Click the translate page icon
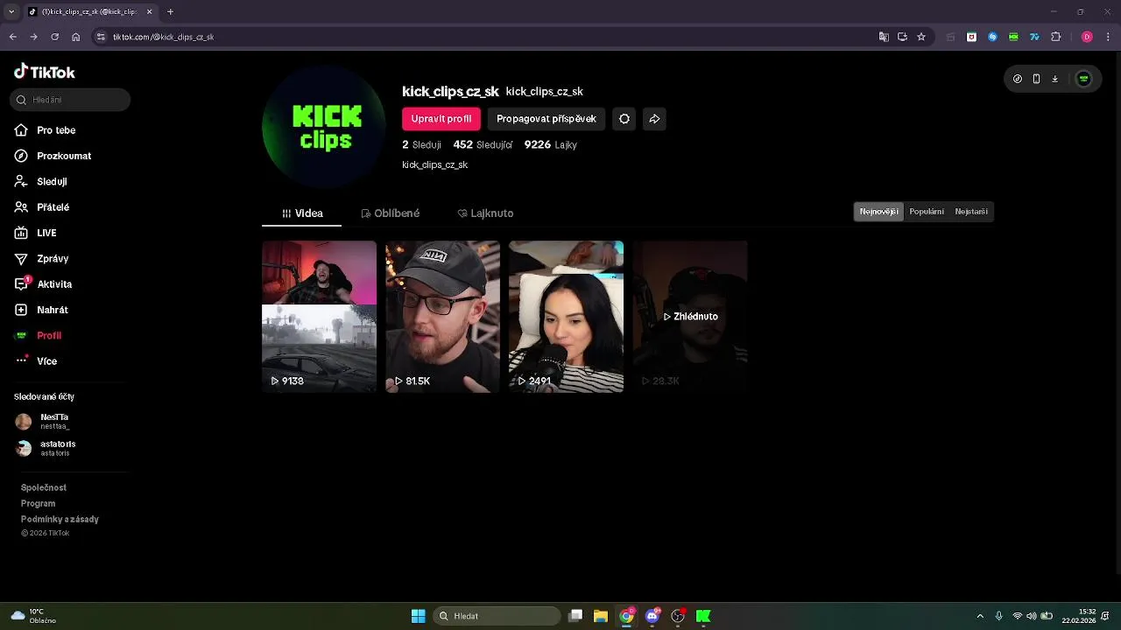This screenshot has width=1121, height=630. point(884,37)
